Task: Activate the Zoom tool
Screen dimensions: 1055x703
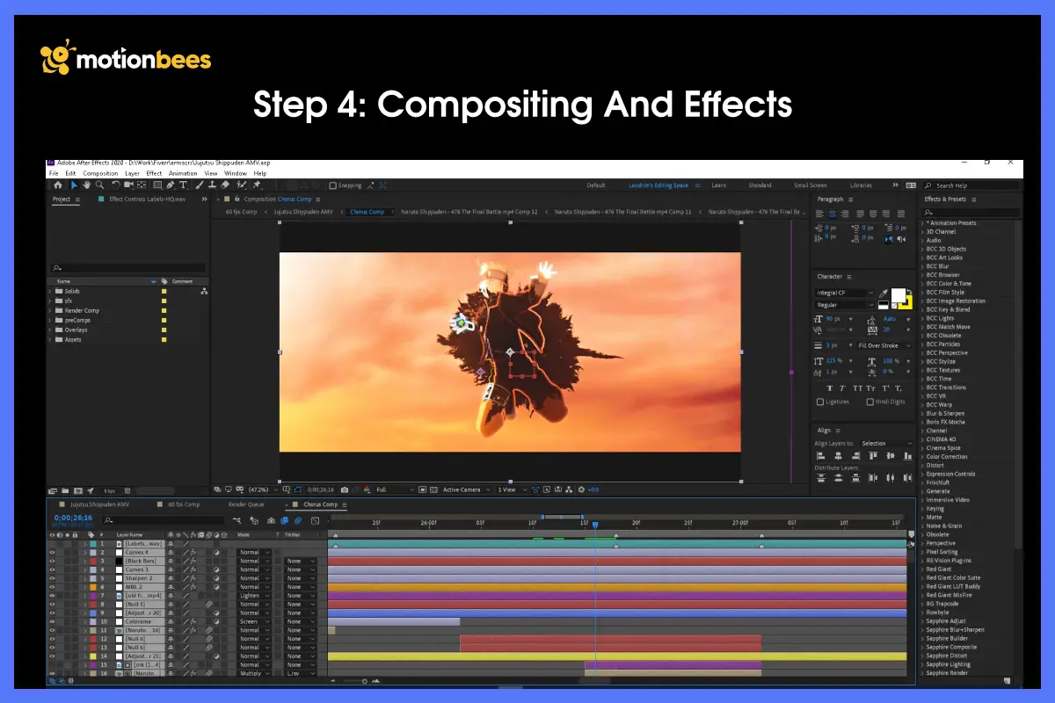Action: (x=99, y=185)
